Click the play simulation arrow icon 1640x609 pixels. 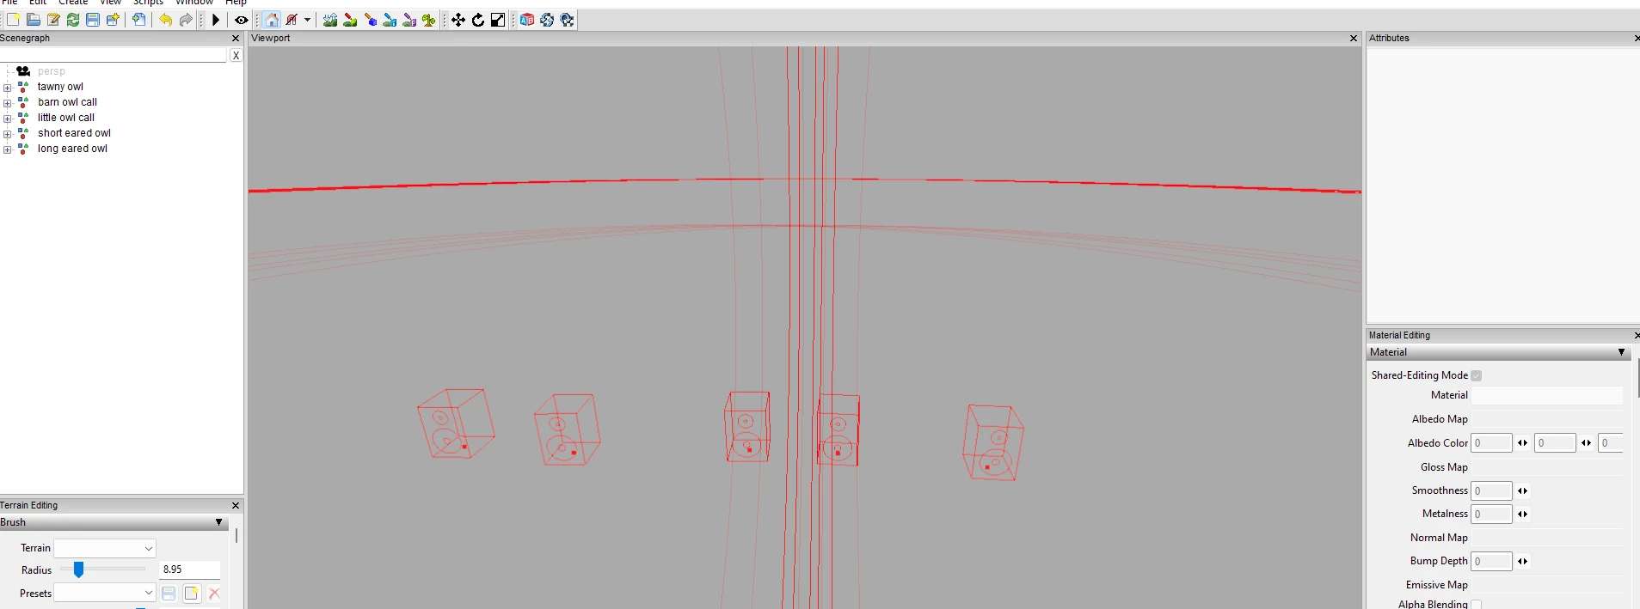(x=216, y=20)
